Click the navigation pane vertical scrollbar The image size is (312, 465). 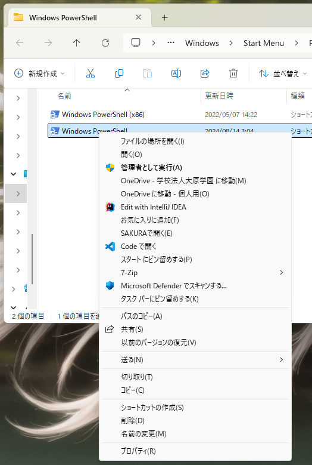pos(32,259)
